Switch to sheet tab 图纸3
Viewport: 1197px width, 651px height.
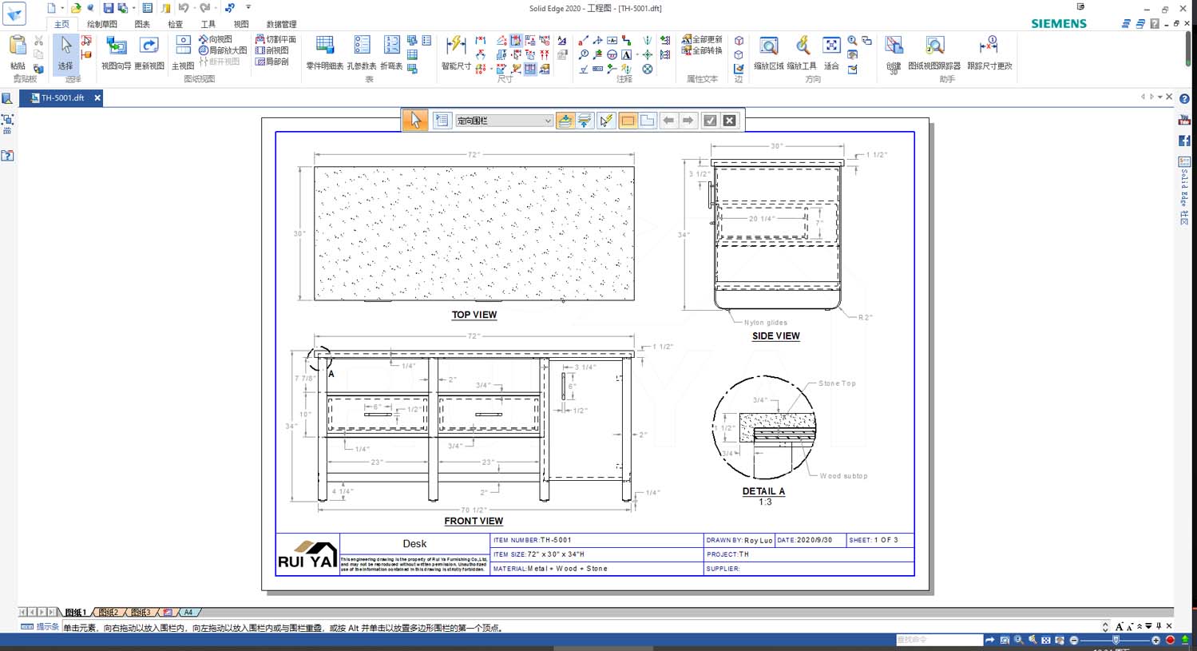tap(141, 613)
